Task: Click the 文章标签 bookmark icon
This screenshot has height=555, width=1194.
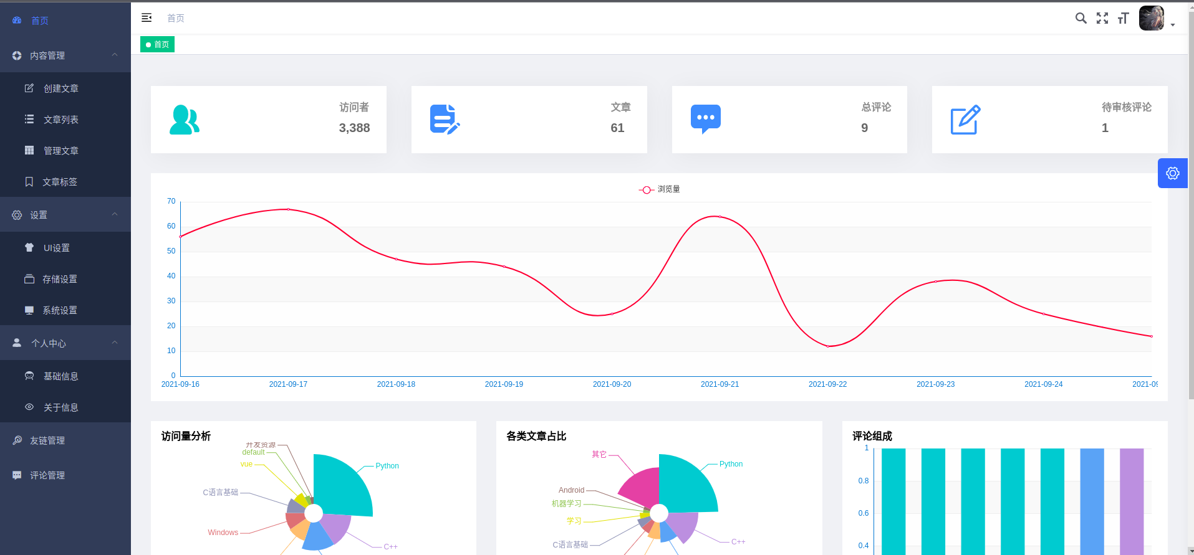Action: (x=29, y=181)
